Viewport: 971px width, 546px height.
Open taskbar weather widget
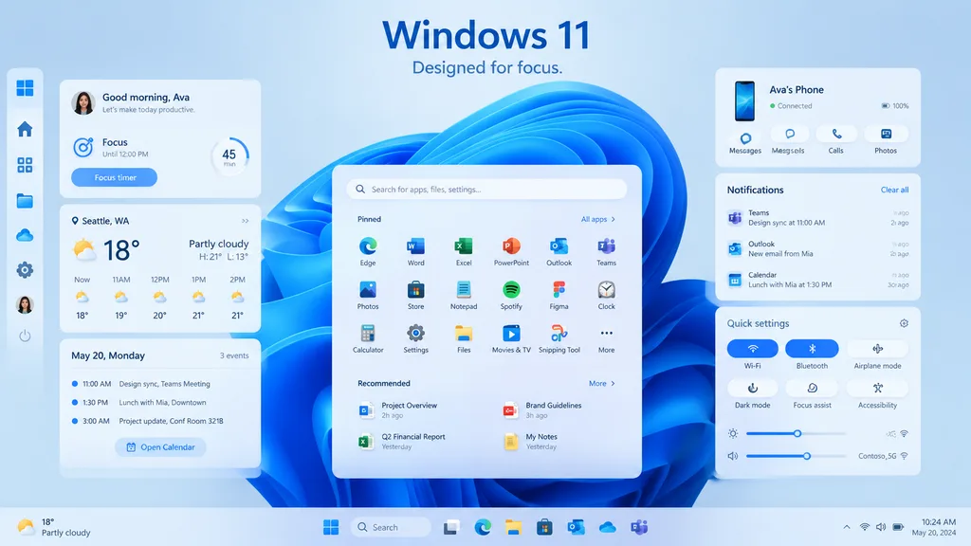(54, 527)
